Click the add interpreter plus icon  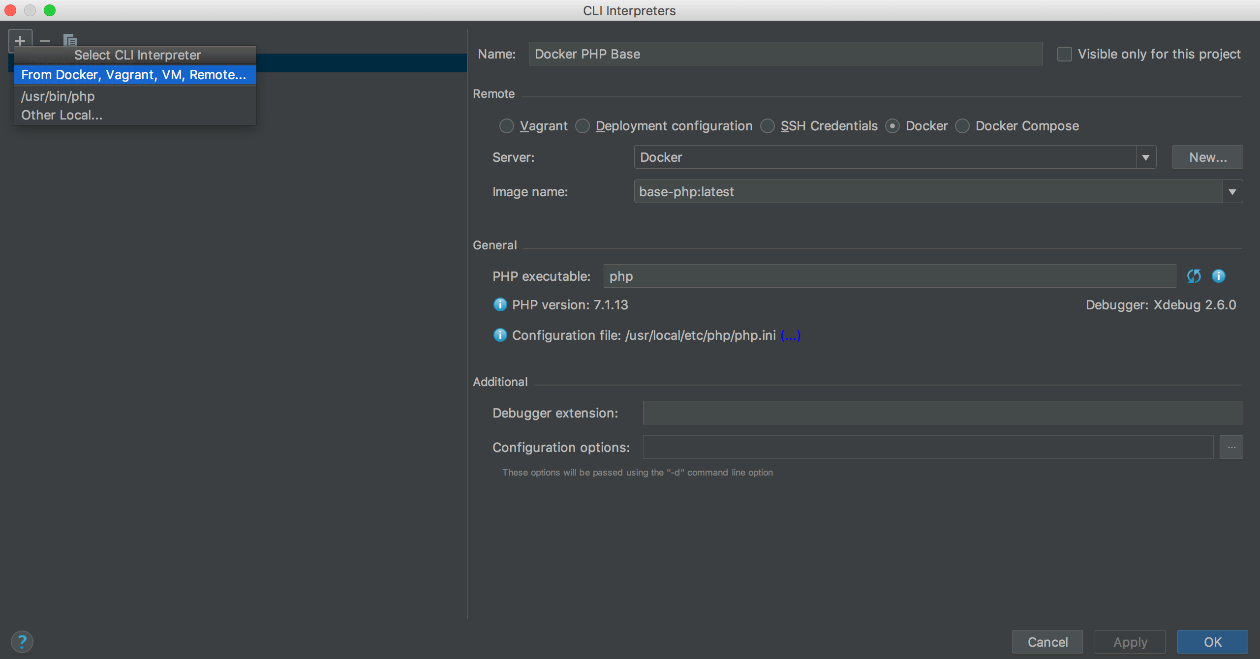pyautogui.click(x=20, y=40)
